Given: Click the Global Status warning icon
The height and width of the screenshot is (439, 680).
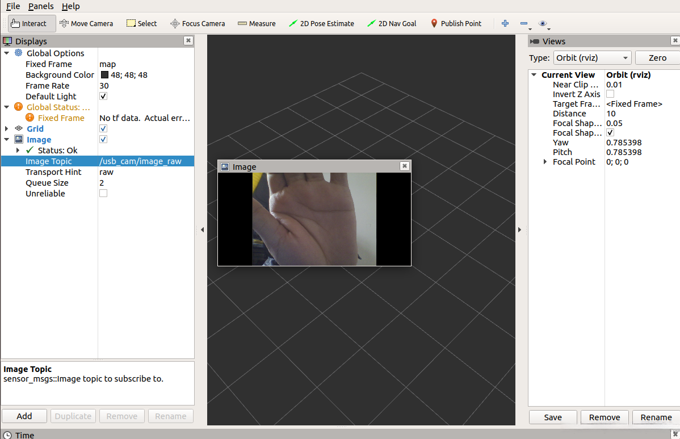Looking at the screenshot, I should (x=18, y=107).
